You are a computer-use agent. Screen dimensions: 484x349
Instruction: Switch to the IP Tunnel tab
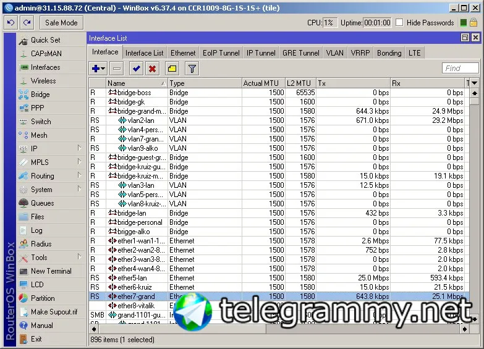tap(261, 53)
